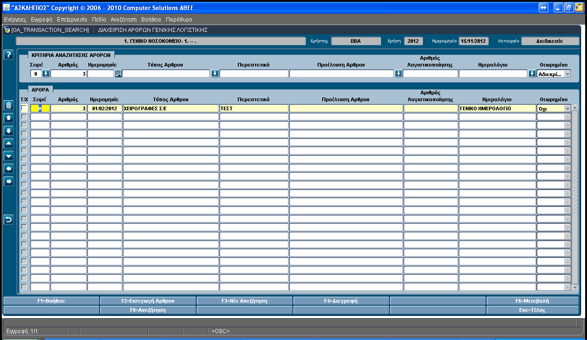Click F4=Διαγραφή button
Screen dimensions: 587x340
341,301
